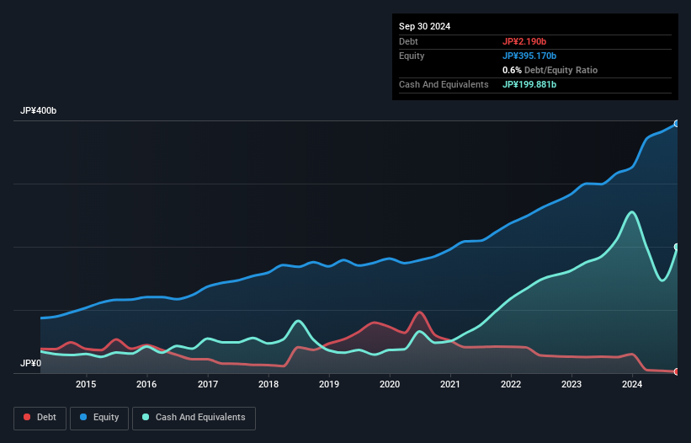Click the 2024 x-axis label
This screenshot has width=691, height=443.
632,384
